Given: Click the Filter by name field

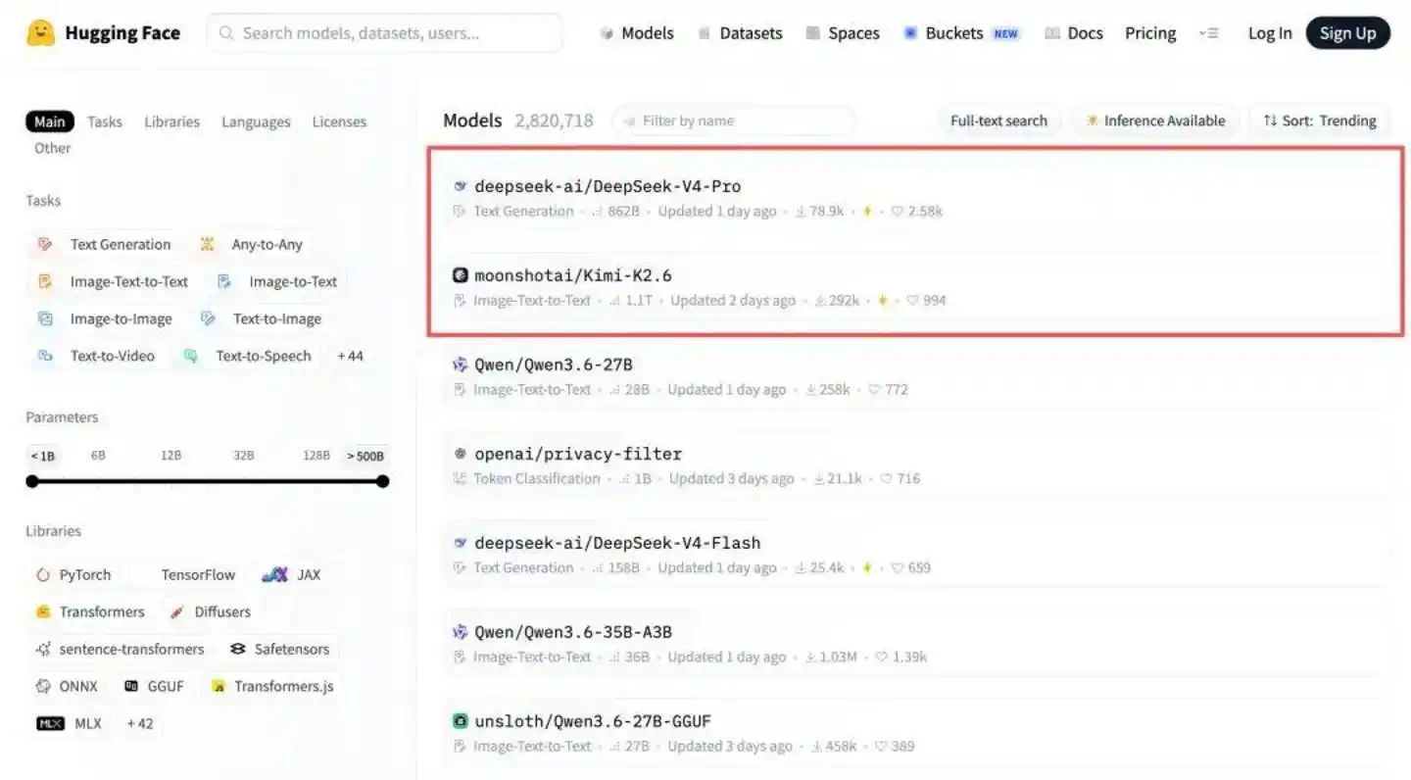Looking at the screenshot, I should [x=733, y=120].
